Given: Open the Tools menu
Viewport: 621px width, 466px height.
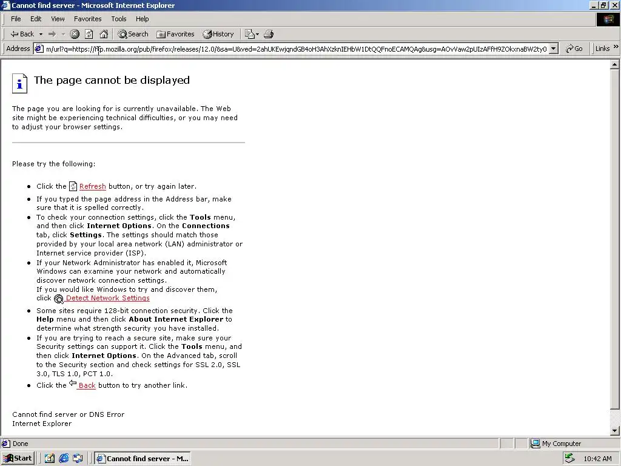Looking at the screenshot, I should pos(118,19).
